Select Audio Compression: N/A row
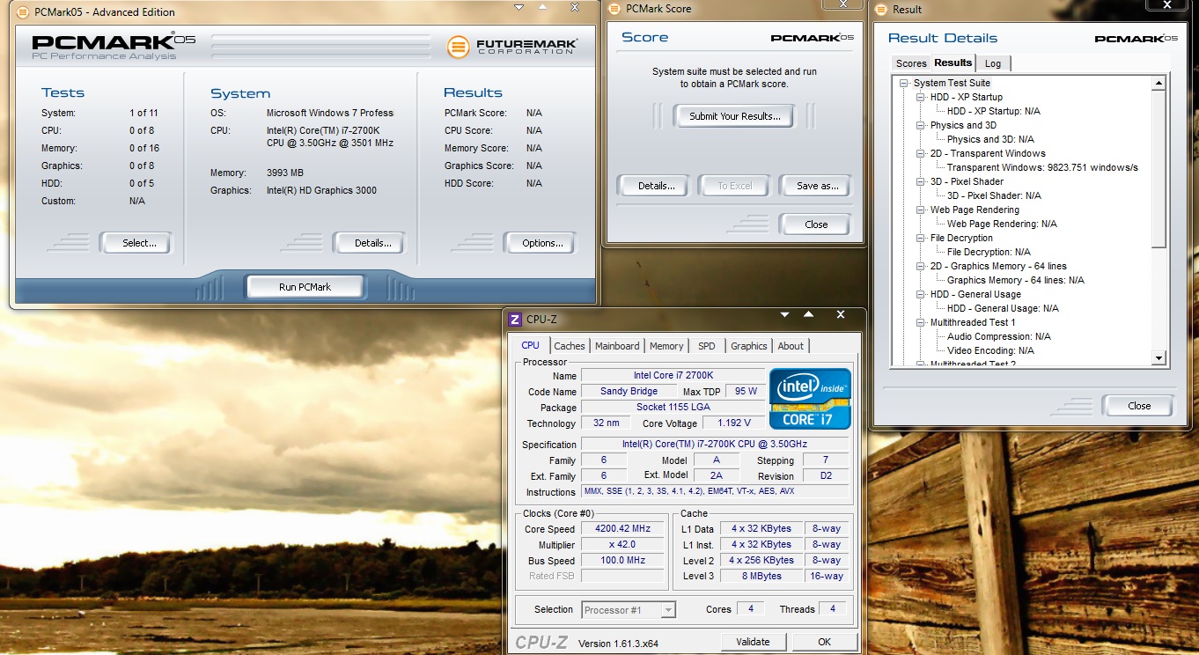The width and height of the screenshot is (1199, 655). [998, 336]
